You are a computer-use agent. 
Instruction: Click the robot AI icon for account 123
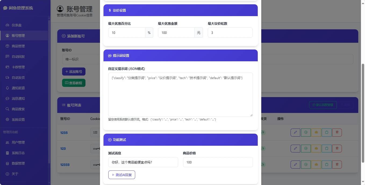(x=316, y=148)
